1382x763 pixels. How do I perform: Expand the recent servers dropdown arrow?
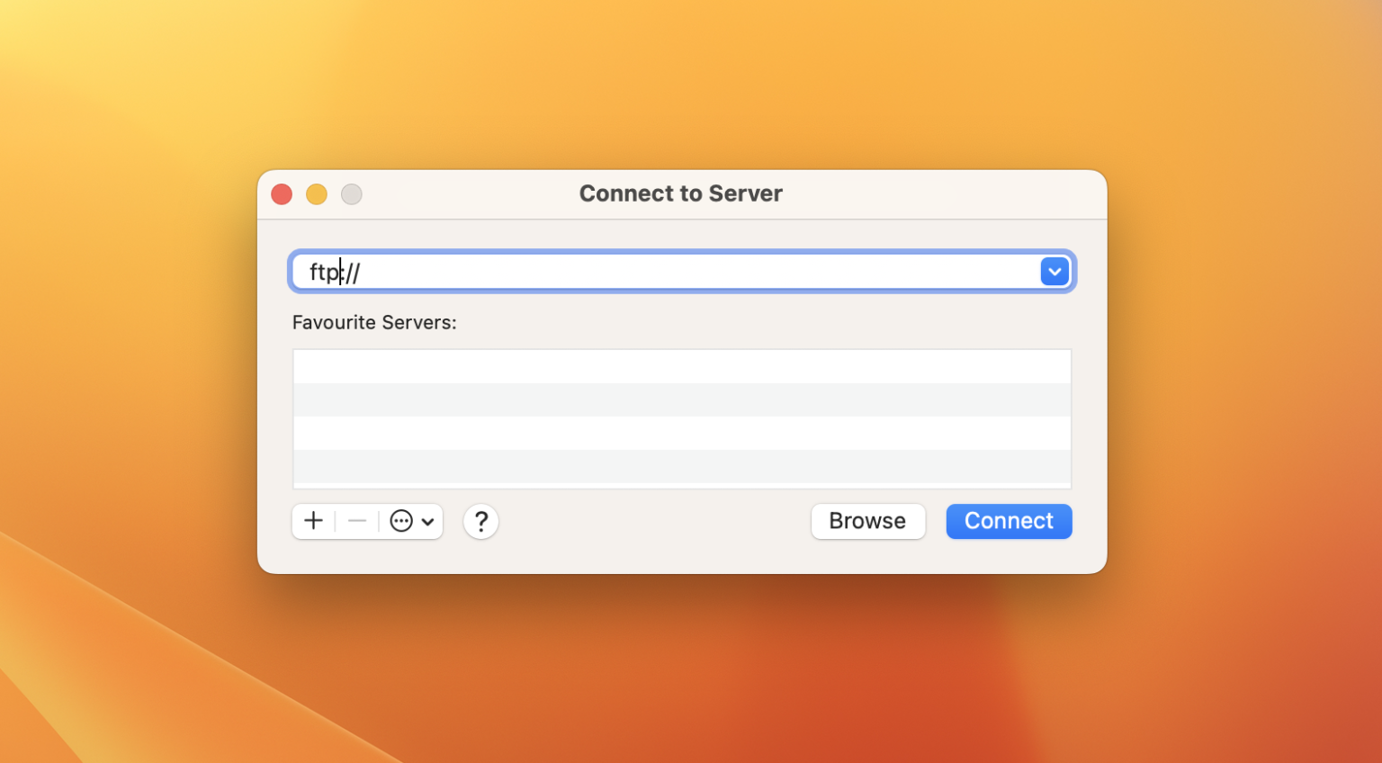pos(1054,272)
